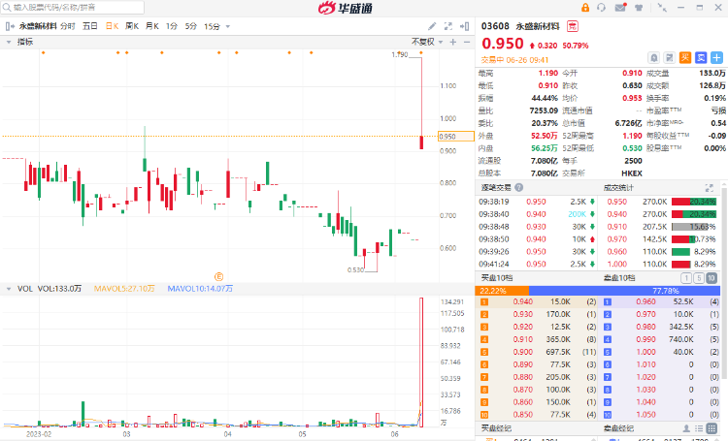Click the orange E event marker on chart
The width and height of the screenshot is (728, 441).
[218, 277]
